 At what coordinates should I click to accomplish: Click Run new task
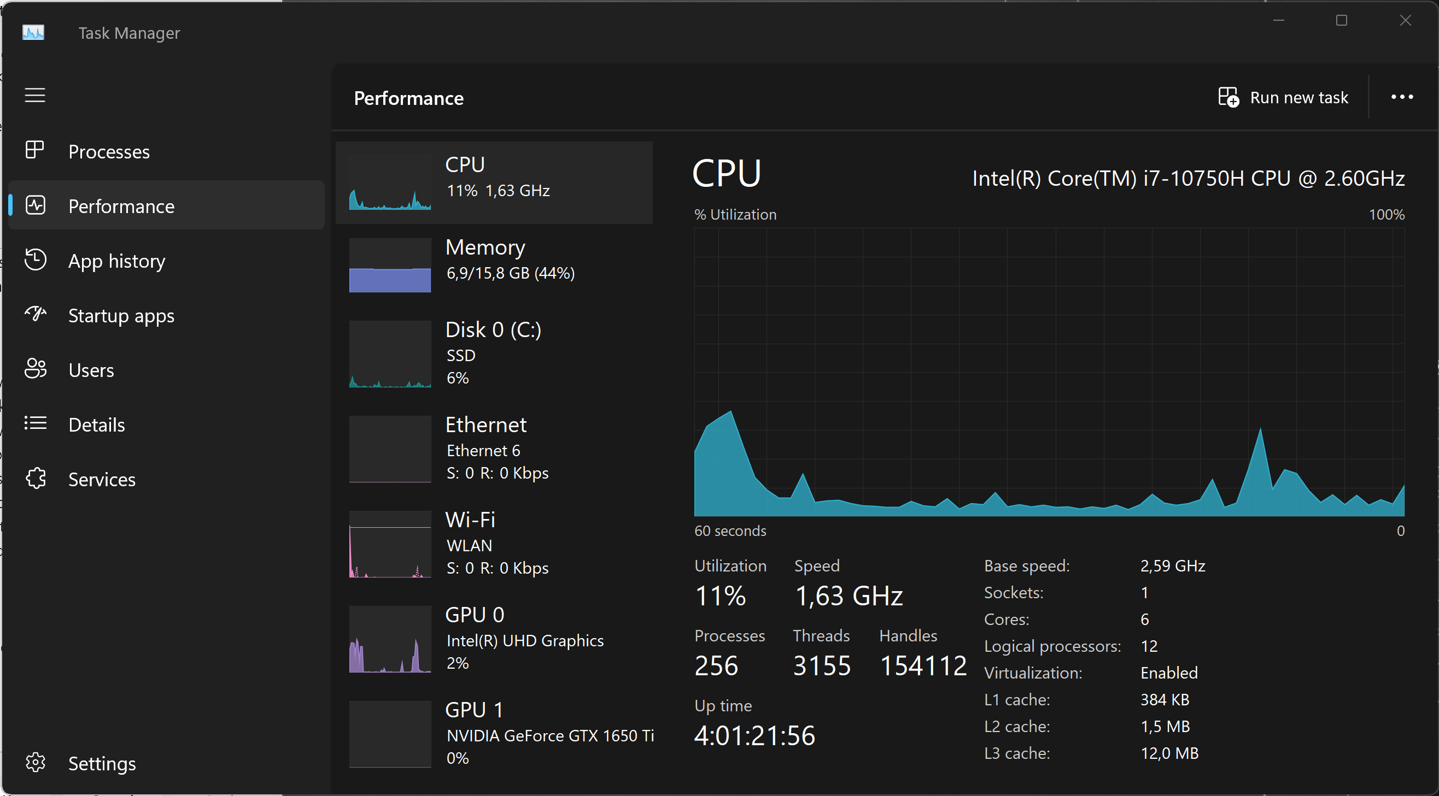click(1283, 97)
